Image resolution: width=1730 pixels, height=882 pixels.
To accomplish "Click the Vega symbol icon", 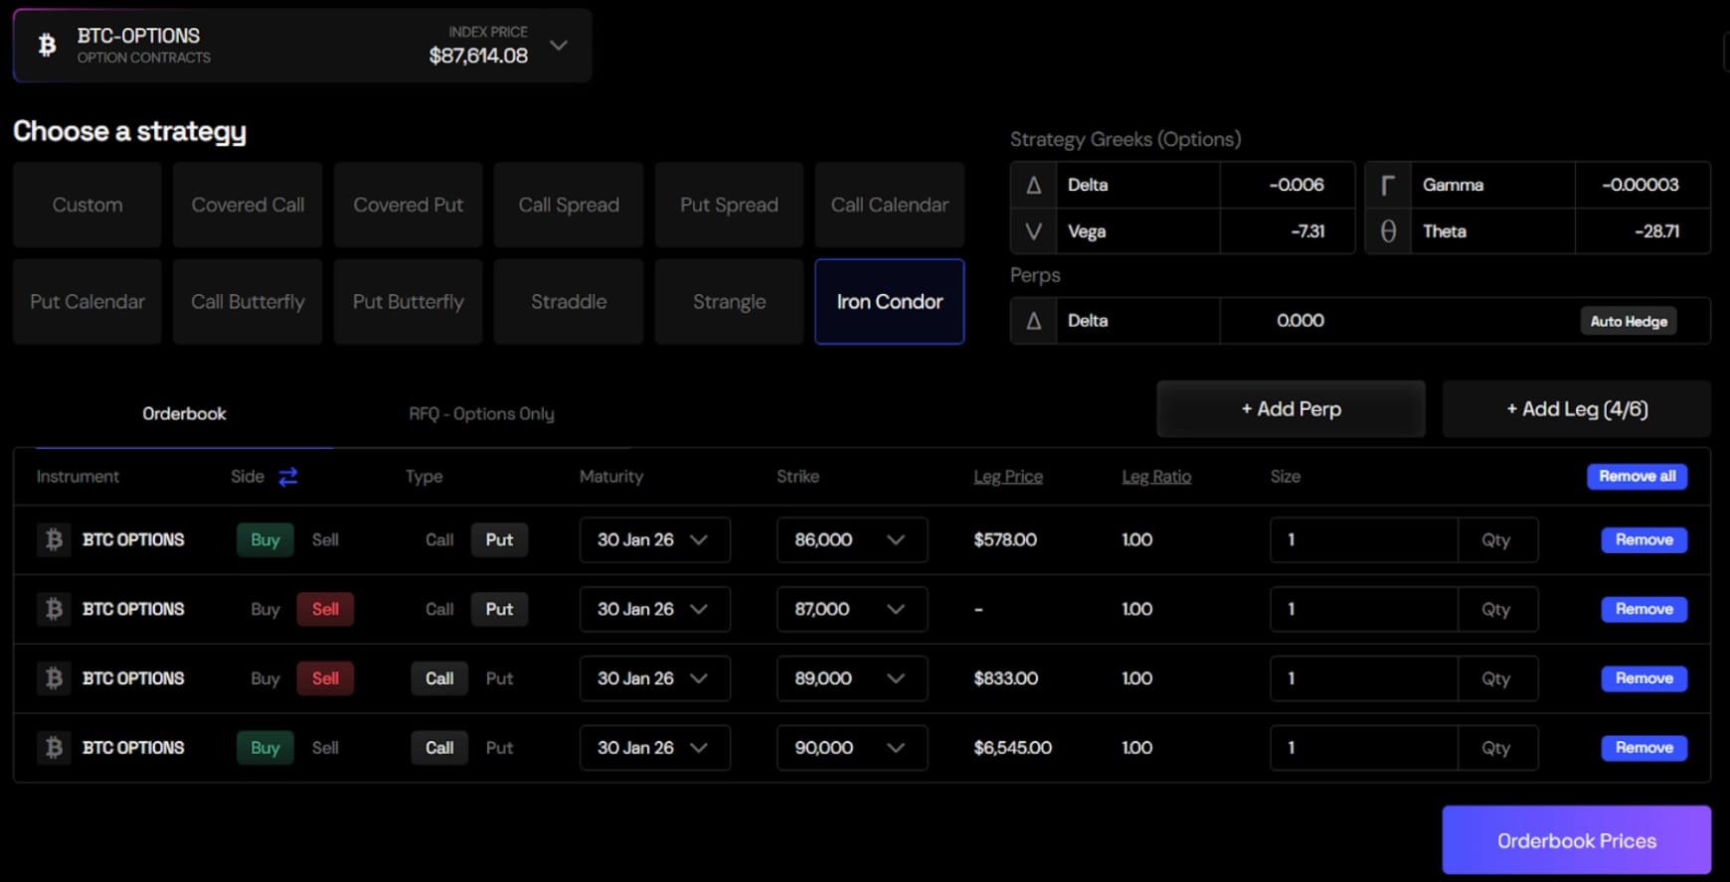I will [x=1034, y=231].
